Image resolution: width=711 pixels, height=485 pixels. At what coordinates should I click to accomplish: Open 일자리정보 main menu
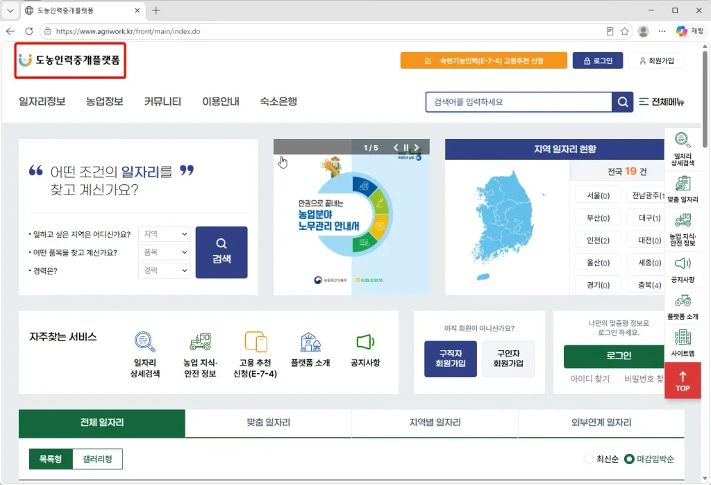[x=42, y=101]
